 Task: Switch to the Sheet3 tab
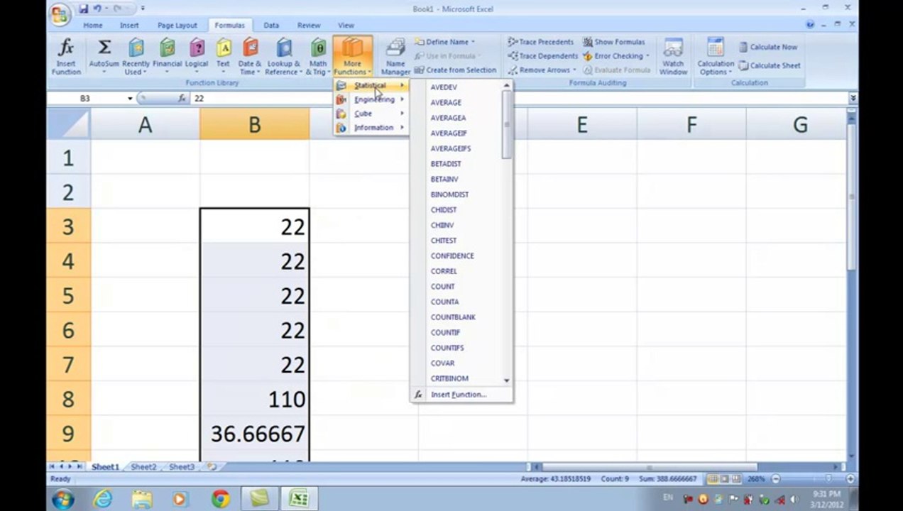[x=182, y=467]
